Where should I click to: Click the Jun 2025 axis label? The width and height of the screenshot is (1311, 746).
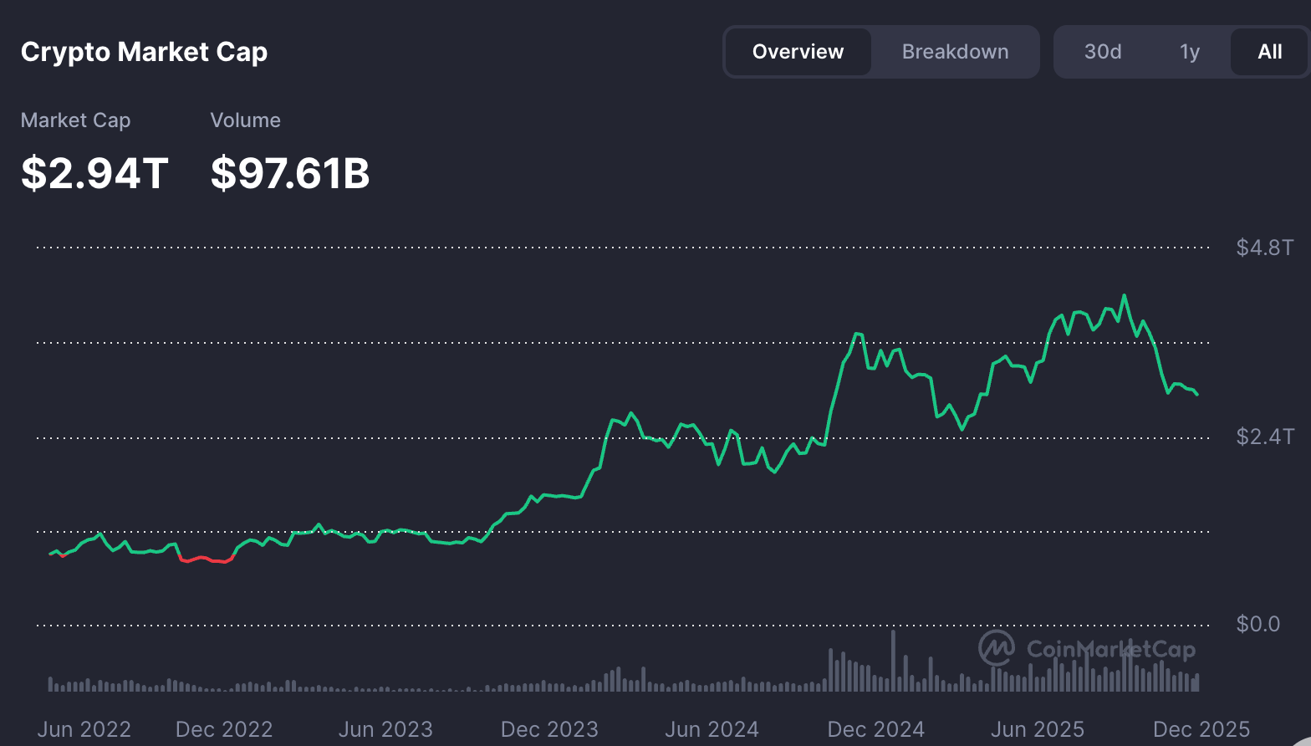click(1037, 729)
